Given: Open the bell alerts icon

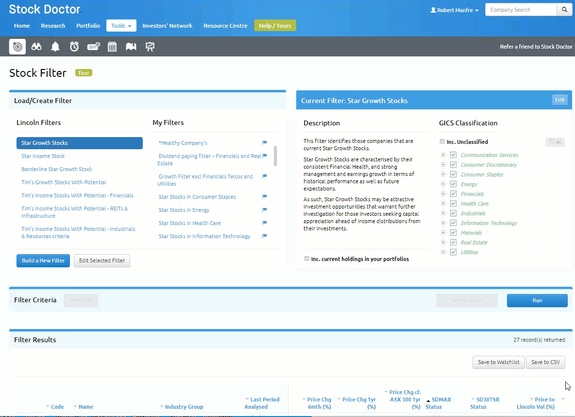Looking at the screenshot, I should pyautogui.click(x=55, y=47).
